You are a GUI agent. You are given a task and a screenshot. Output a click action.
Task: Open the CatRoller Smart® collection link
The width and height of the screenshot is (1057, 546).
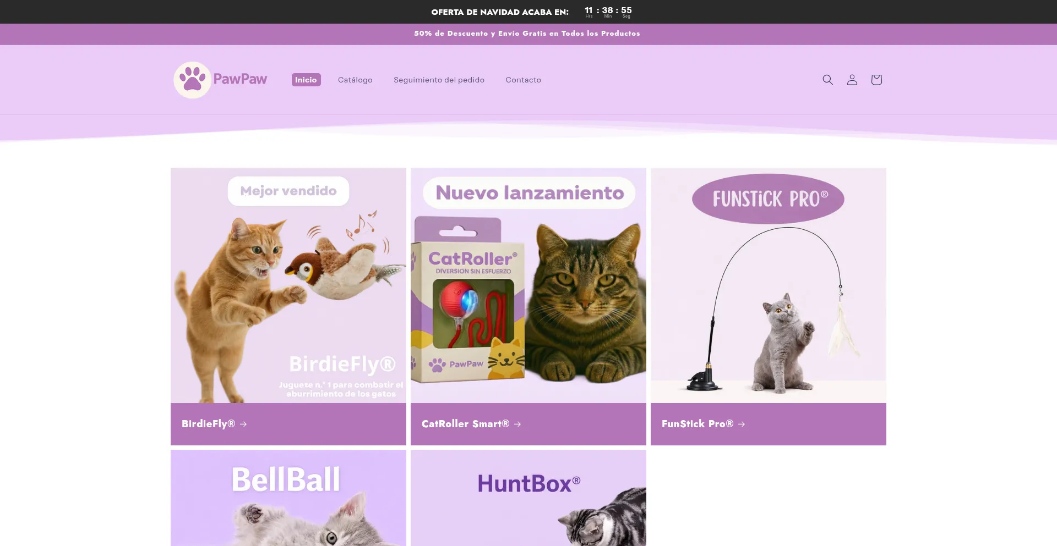(465, 424)
